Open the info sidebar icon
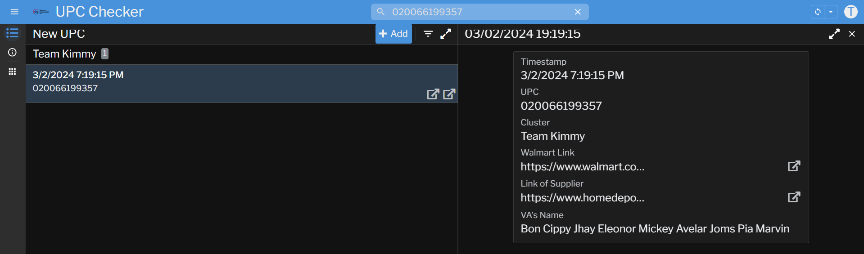 coord(12,53)
